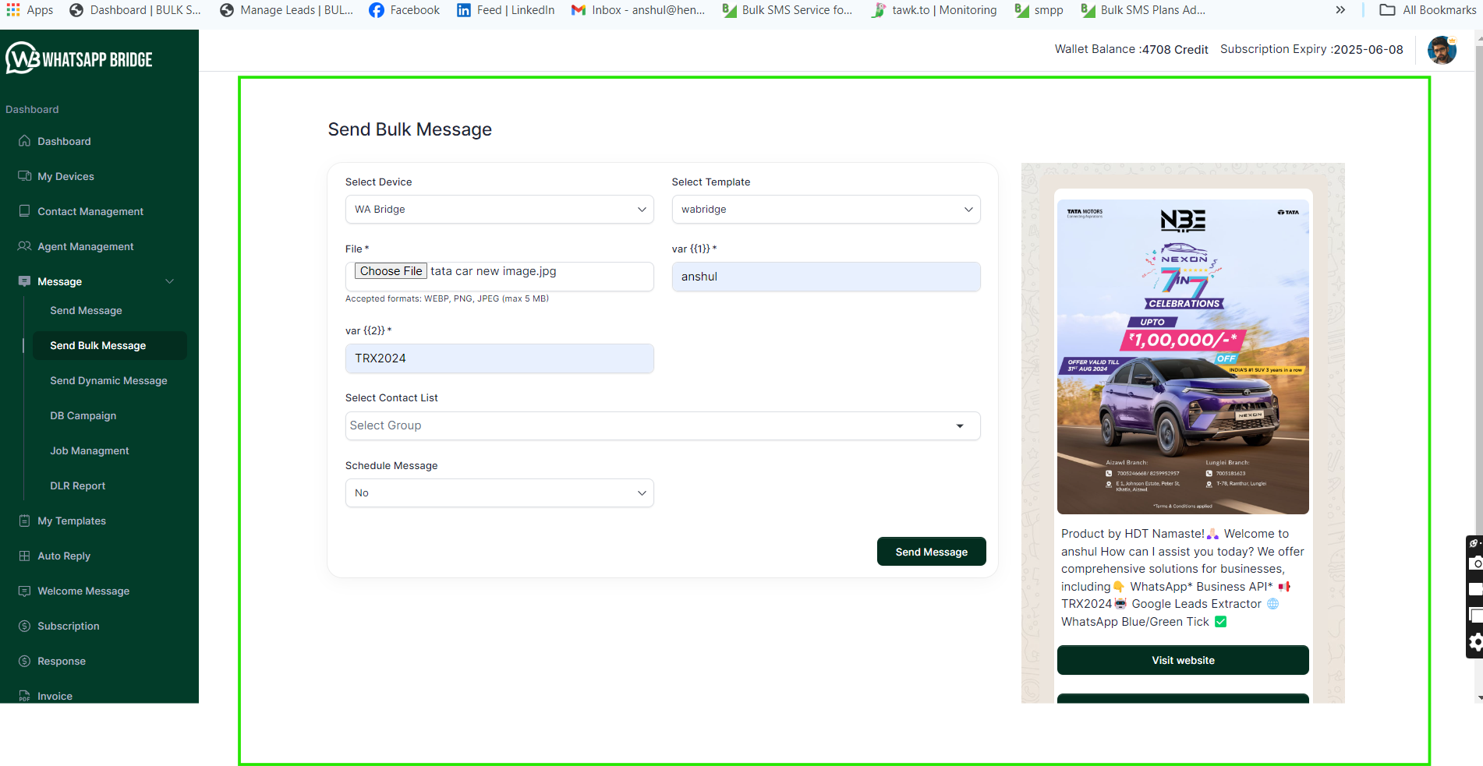The height and width of the screenshot is (766, 1483).
Task: Click the My Templates icon
Action: (x=24, y=521)
